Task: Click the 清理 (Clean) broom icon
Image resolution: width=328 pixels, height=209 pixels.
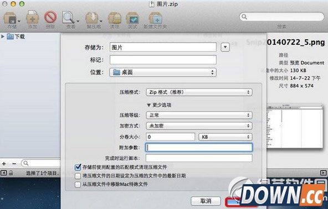Action: coord(115,18)
